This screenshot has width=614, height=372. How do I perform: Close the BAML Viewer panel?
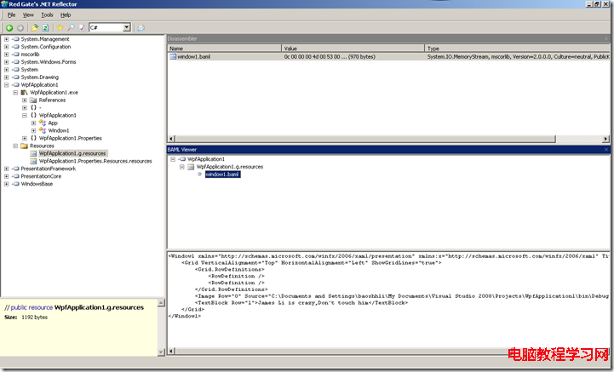pyautogui.click(x=606, y=150)
